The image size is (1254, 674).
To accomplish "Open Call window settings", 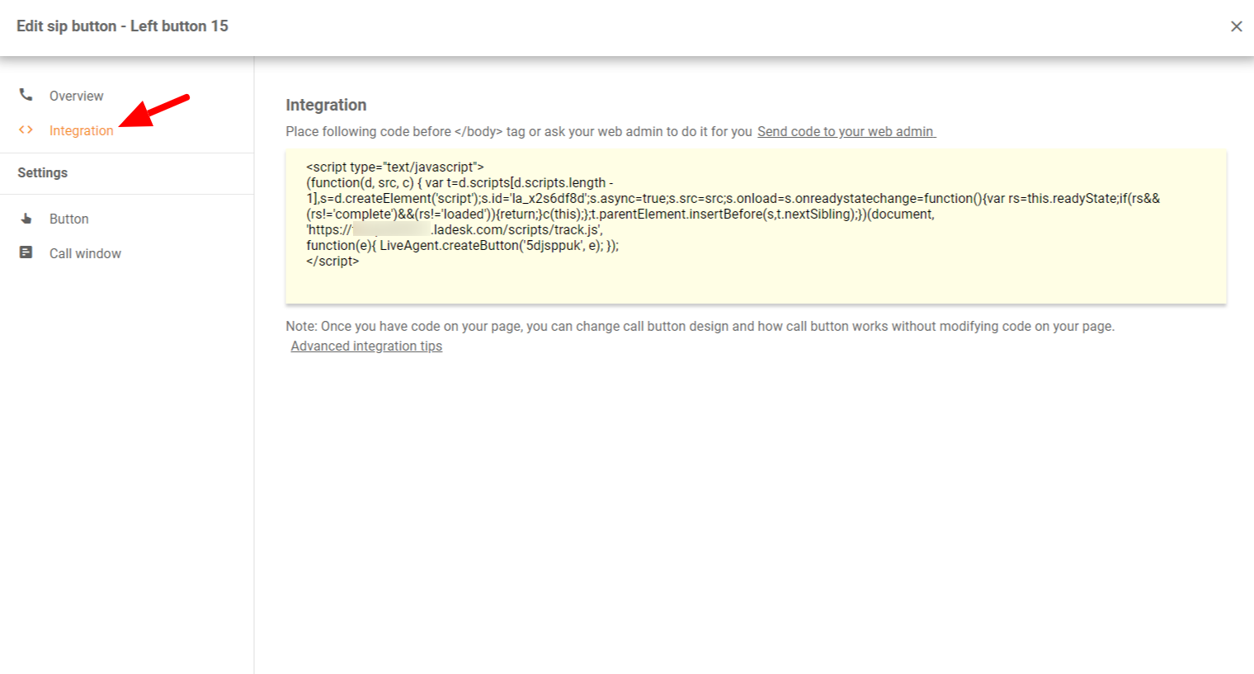I will pos(85,253).
